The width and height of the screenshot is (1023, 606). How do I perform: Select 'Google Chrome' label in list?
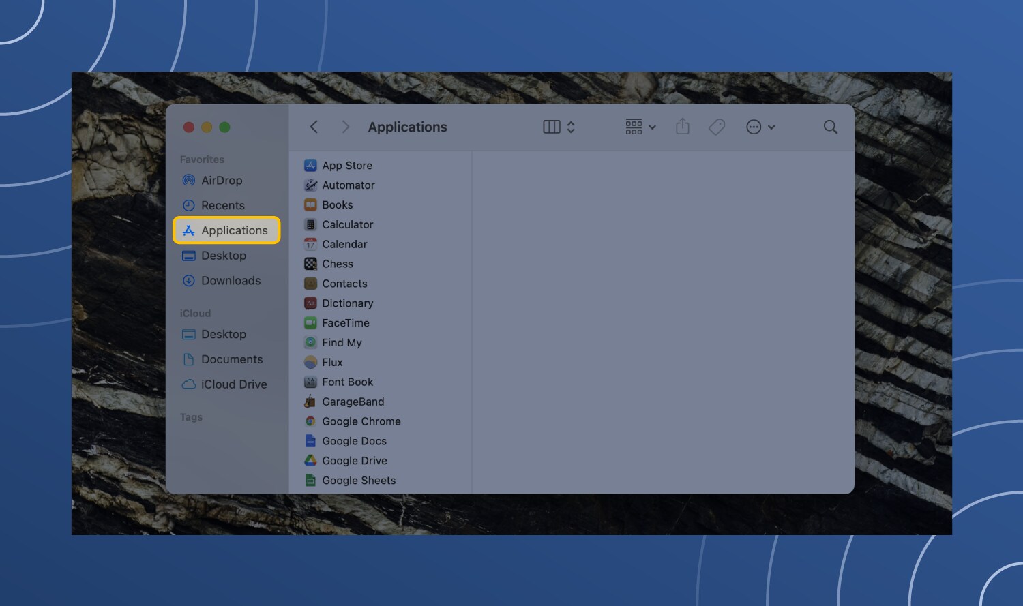[x=361, y=421]
